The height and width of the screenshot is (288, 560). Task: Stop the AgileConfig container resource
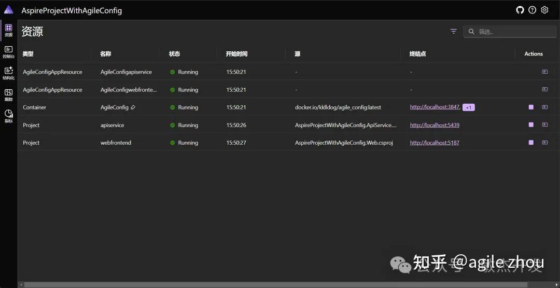531,107
